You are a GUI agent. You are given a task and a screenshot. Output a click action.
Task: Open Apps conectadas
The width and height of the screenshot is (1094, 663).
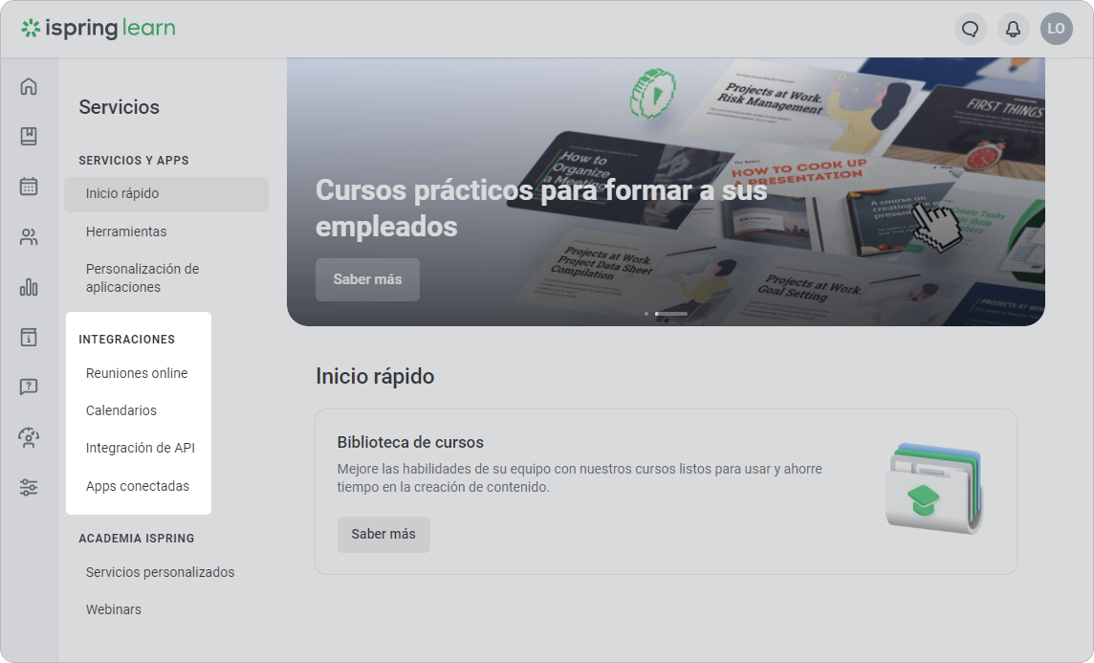click(x=138, y=486)
